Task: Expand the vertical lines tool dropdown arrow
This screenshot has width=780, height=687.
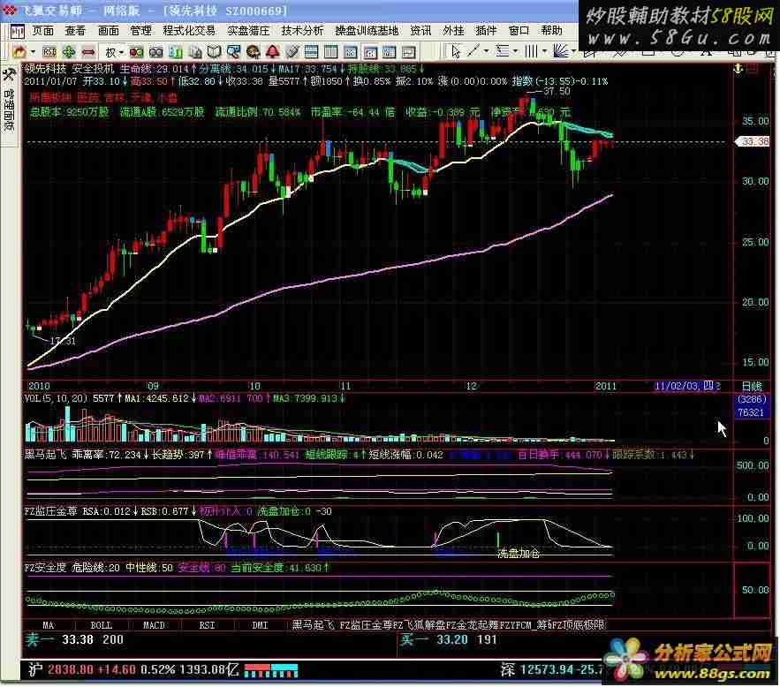Action: [x=544, y=51]
